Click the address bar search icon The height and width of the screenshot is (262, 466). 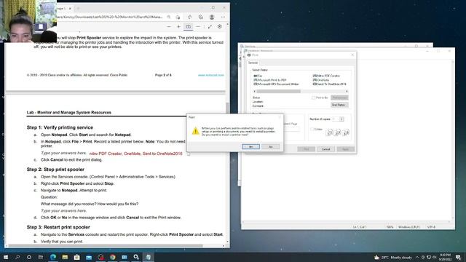pos(169,17)
